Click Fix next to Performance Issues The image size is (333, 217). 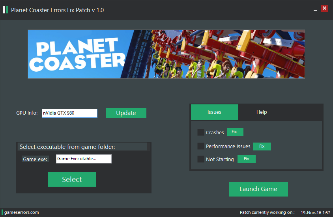tap(262, 146)
